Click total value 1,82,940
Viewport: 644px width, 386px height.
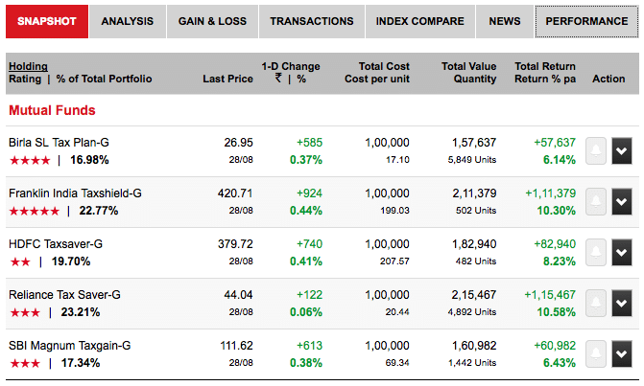point(474,244)
